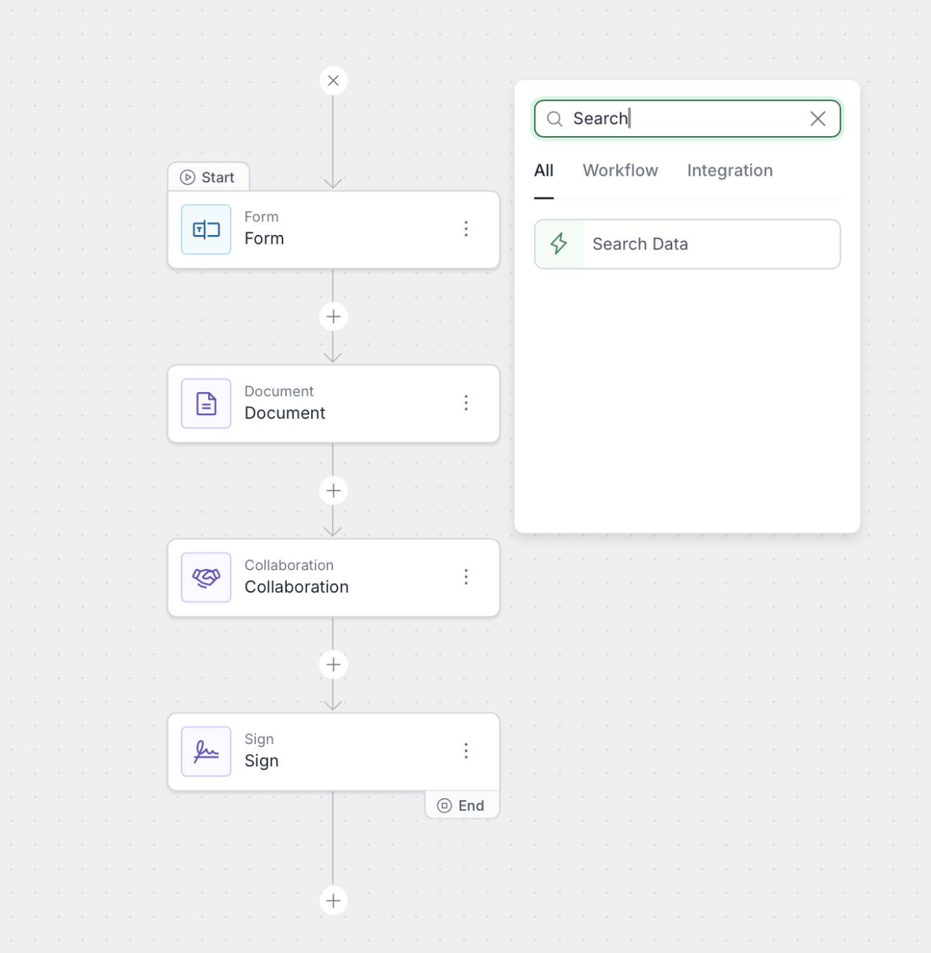This screenshot has width=931, height=953.
Task: Click the Document step icon
Action: [206, 404]
